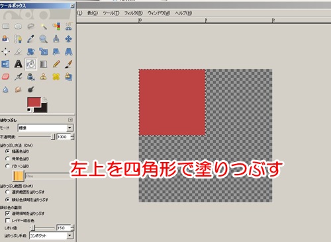Select the Measure compass tool

tap(56, 39)
